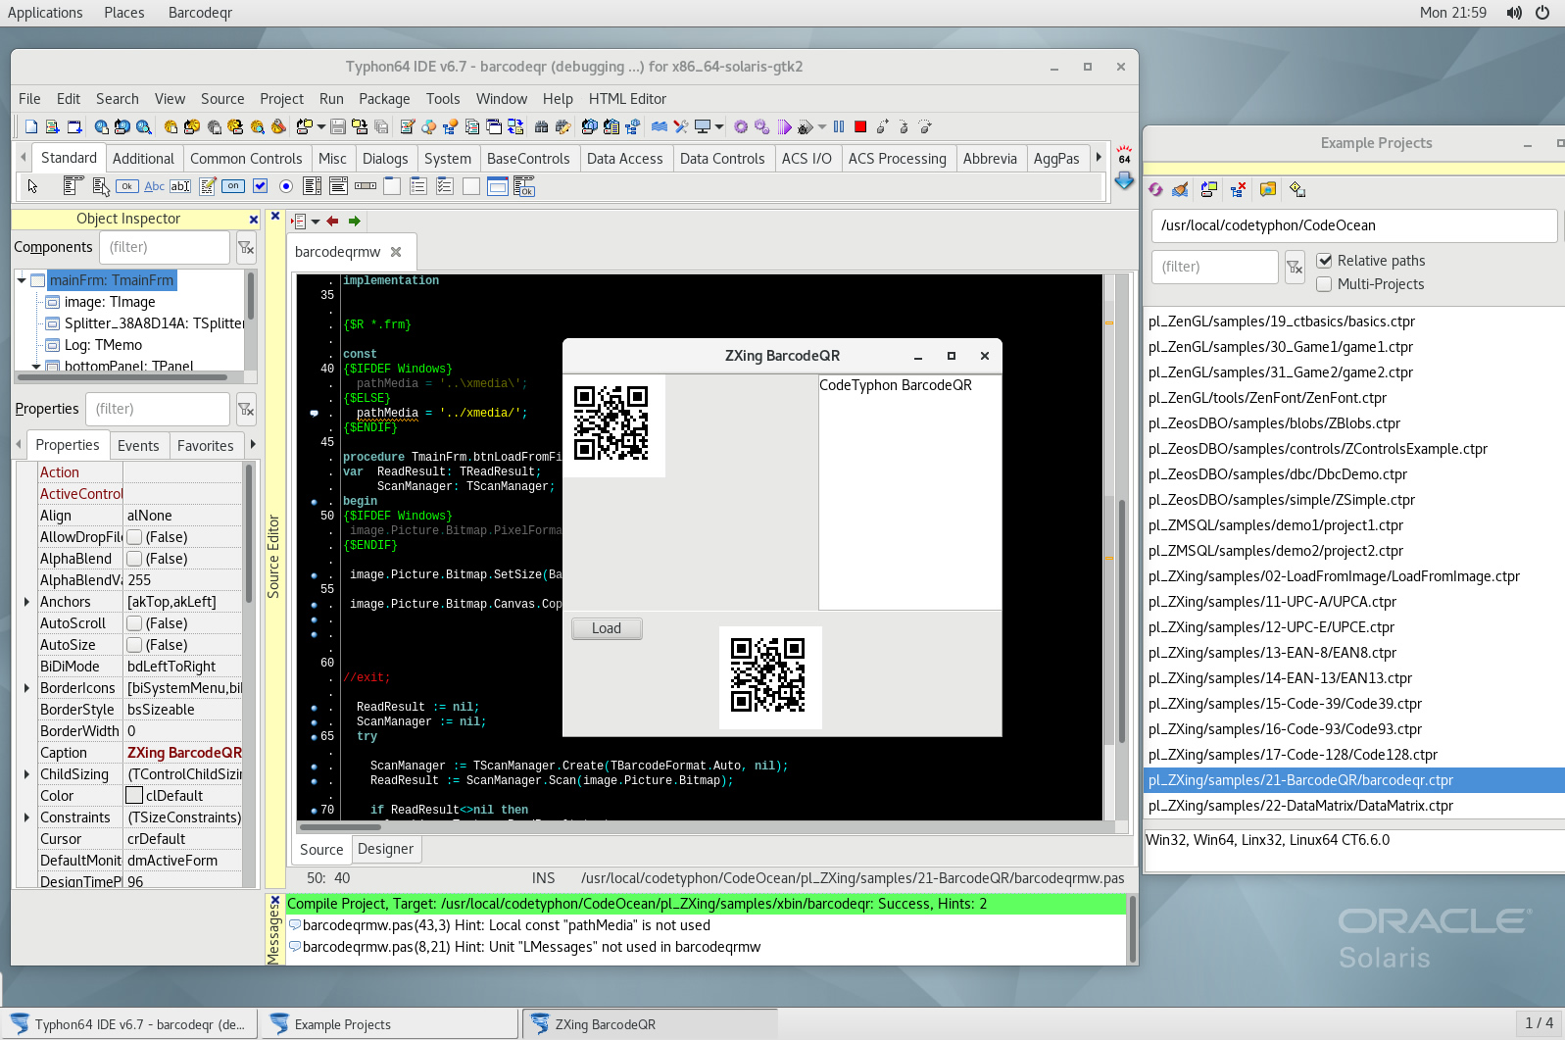Pick the scrollbar component from the palette
1565x1040 pixels.
click(366, 186)
